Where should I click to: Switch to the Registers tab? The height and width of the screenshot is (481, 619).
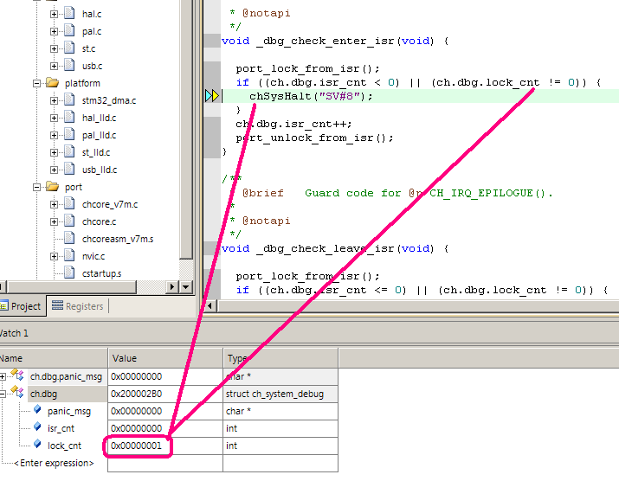[78, 306]
